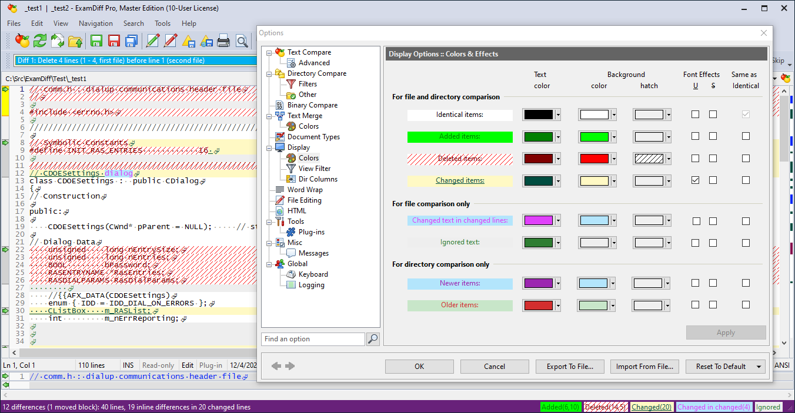Image resolution: width=795 pixels, height=413 pixels.
Task: Select Logging under Global
Action: click(x=311, y=285)
